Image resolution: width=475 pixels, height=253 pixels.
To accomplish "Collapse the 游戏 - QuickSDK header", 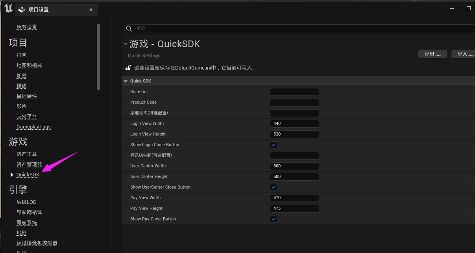I will tap(126, 44).
